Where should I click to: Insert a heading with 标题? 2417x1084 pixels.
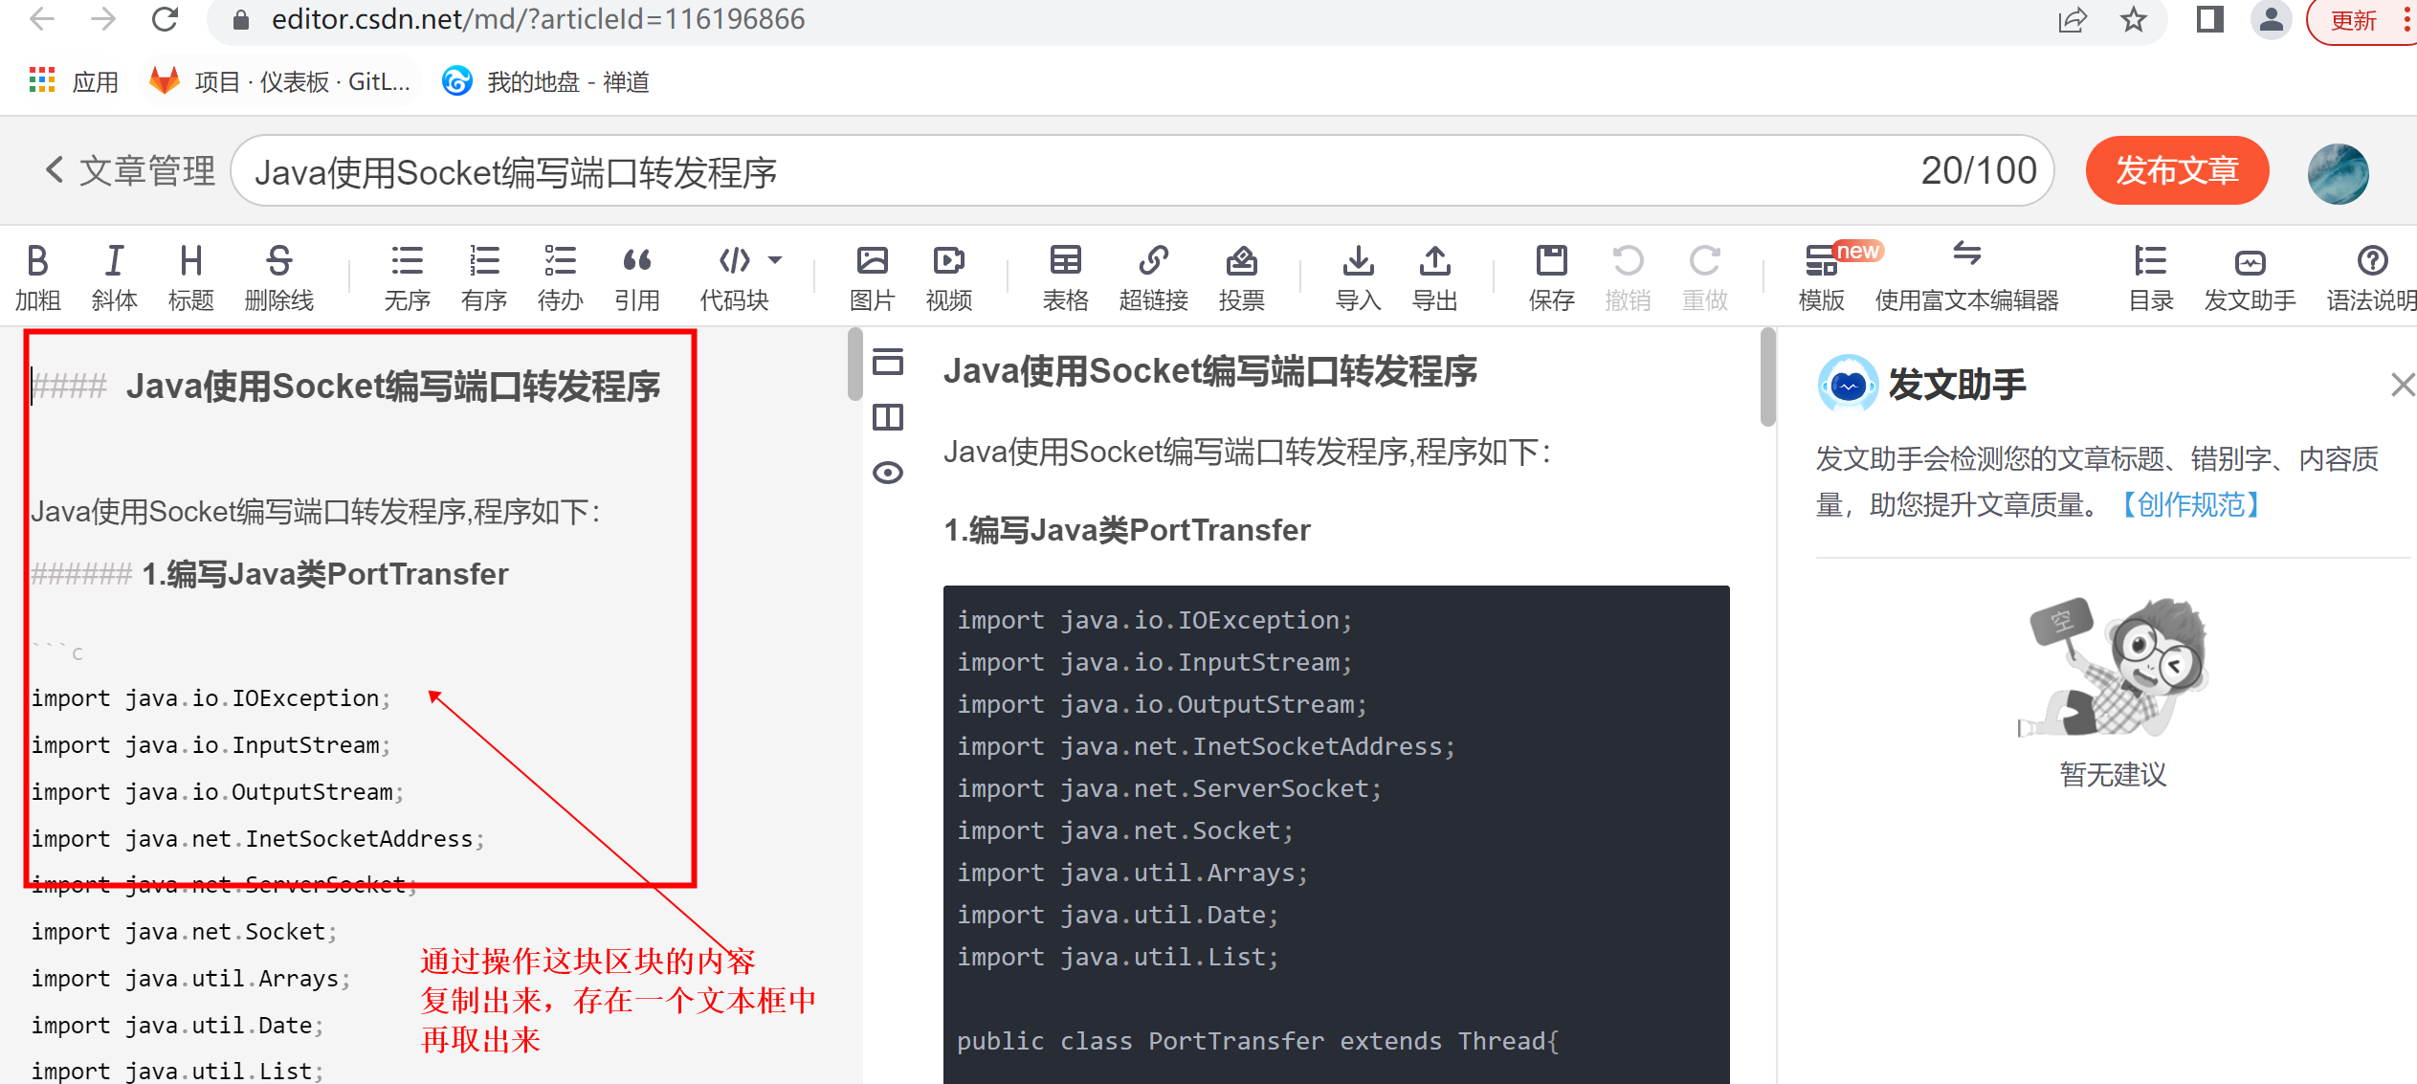[190, 277]
